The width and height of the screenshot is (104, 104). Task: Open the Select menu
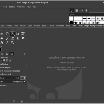9,26
